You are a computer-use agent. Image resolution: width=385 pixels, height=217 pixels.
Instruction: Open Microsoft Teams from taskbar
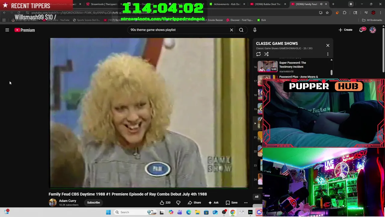click(180, 212)
